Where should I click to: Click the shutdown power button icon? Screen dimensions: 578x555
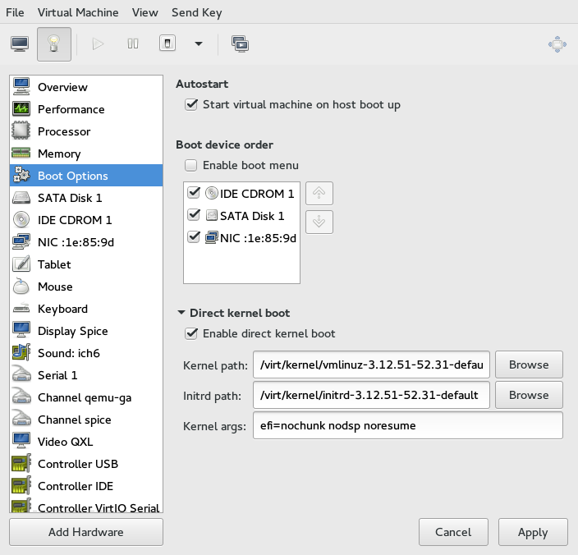pyautogui.click(x=167, y=44)
